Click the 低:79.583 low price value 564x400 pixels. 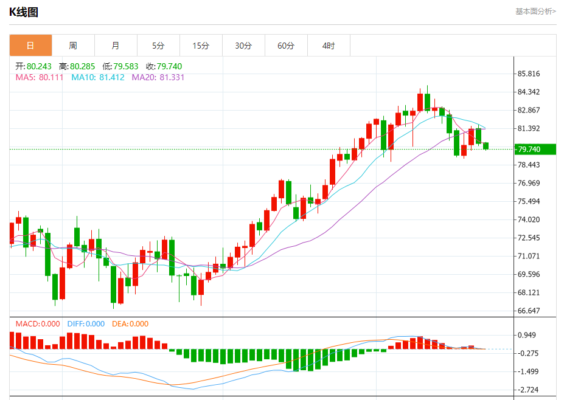pyautogui.click(x=120, y=66)
